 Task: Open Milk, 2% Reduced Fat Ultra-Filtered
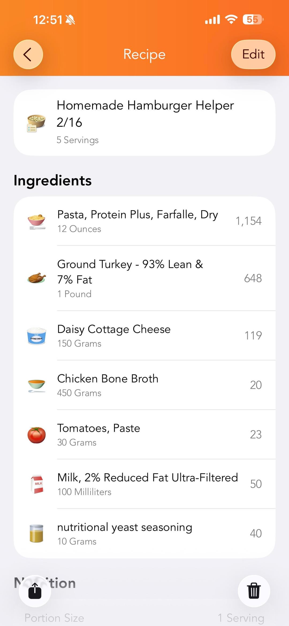pyautogui.click(x=147, y=478)
